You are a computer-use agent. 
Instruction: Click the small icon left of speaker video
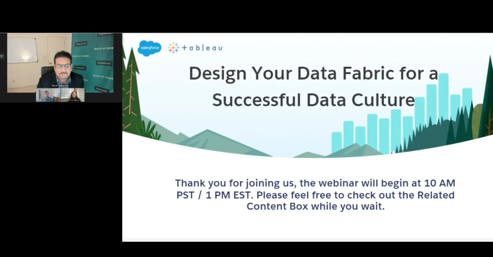(x=2, y=56)
